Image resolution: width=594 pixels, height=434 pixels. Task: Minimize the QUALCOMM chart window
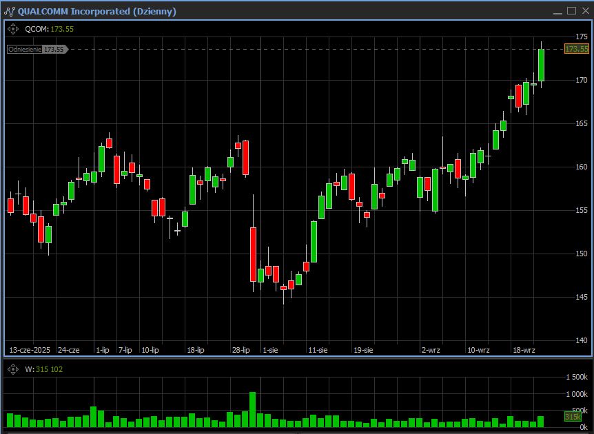557,11
